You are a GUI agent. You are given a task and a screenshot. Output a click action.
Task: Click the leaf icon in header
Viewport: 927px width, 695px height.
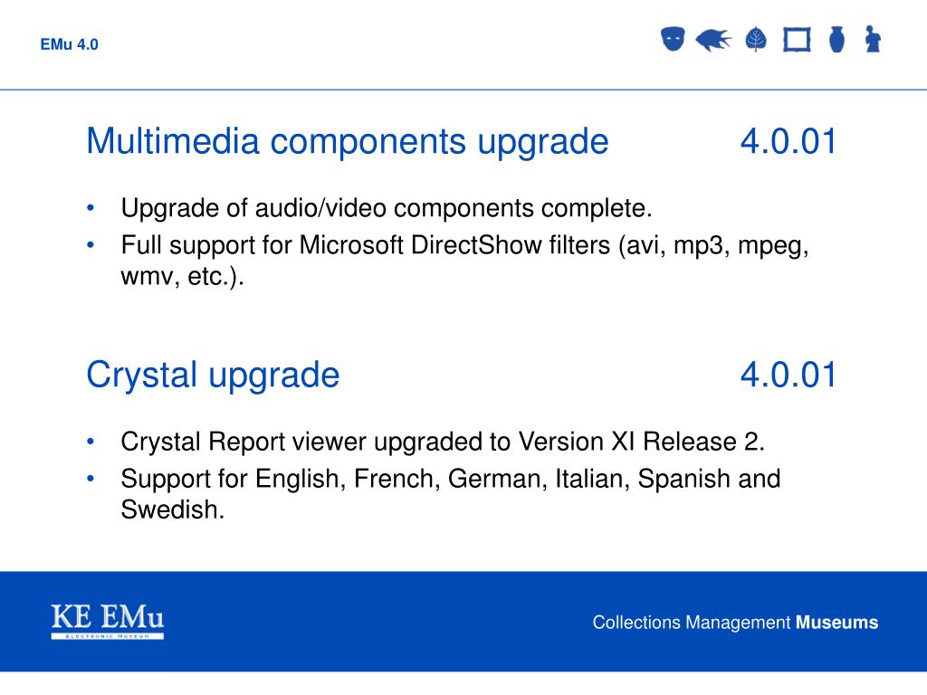point(756,40)
